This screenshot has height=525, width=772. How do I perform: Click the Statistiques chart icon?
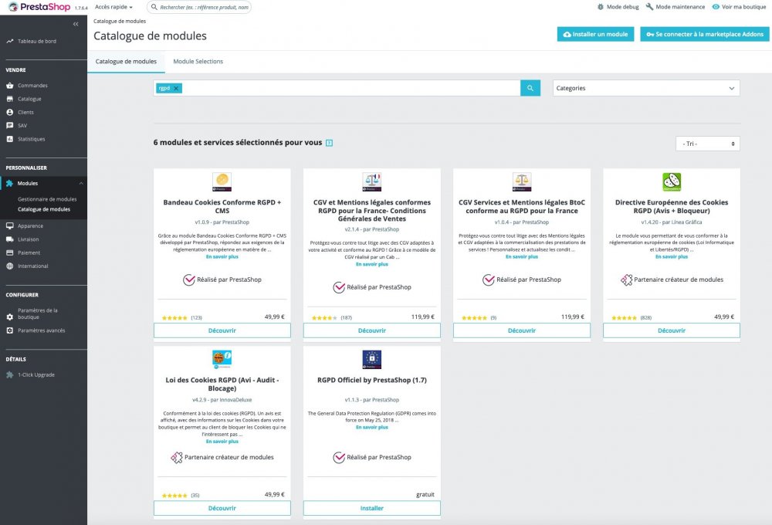pyautogui.click(x=10, y=139)
